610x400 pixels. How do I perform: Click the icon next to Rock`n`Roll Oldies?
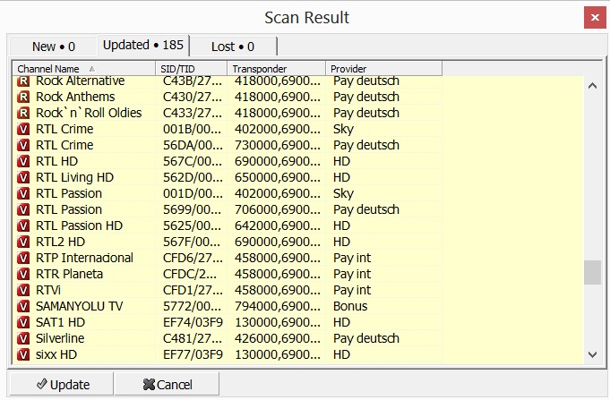[24, 113]
